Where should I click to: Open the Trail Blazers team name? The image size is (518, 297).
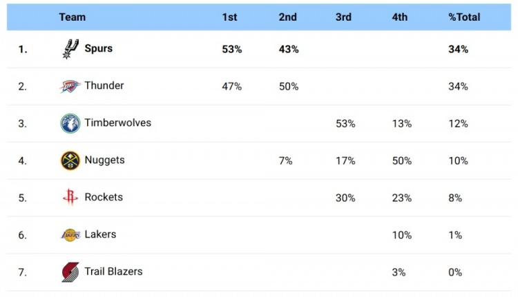(113, 272)
